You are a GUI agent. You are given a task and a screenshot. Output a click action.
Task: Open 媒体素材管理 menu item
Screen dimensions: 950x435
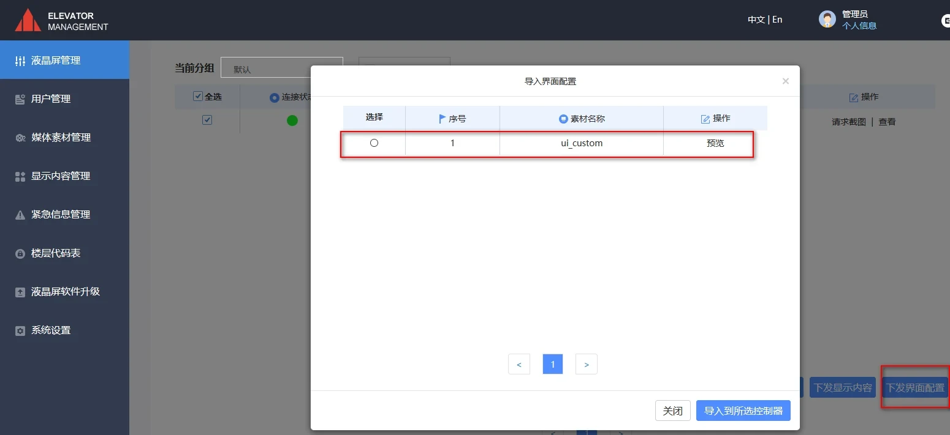[64, 137]
